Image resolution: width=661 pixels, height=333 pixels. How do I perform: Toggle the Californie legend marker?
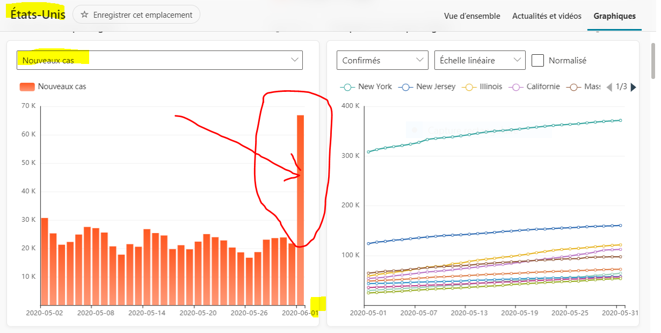pos(517,86)
